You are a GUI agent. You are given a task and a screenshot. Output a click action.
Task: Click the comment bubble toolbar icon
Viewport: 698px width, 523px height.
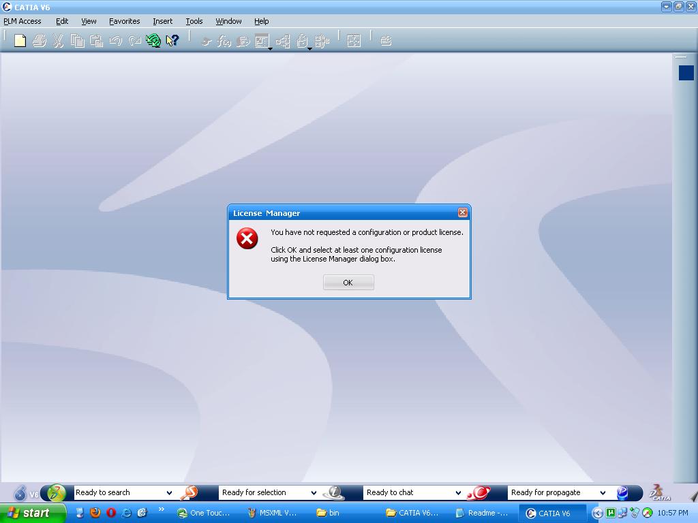[x=243, y=42]
